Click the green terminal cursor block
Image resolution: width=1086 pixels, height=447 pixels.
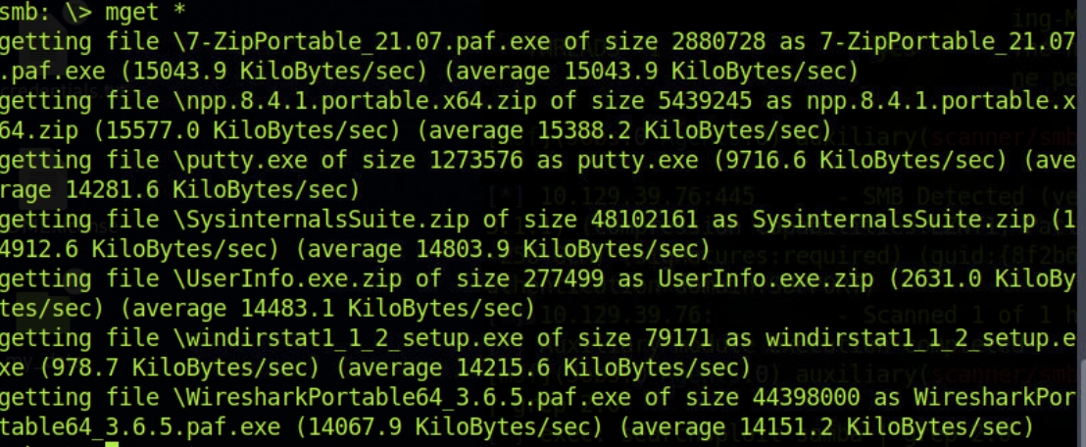[x=112, y=443]
